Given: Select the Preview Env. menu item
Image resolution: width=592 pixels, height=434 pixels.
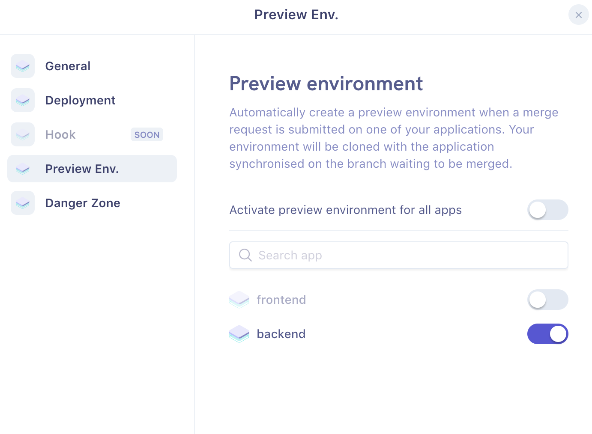Looking at the screenshot, I should coord(82,169).
